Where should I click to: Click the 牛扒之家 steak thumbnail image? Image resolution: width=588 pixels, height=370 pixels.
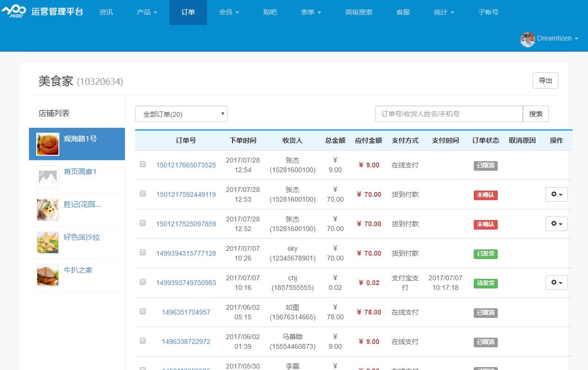coord(48,275)
